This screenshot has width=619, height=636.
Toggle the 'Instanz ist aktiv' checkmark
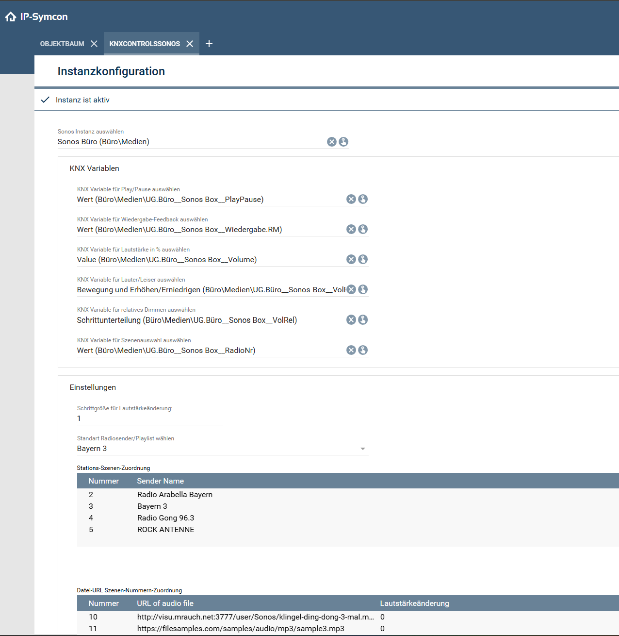(46, 100)
